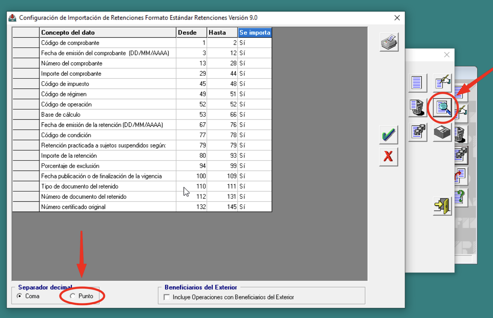The image size is (493, 318).
Task: Click Porcentaje de exclusión concept cell
Action: [108, 166]
